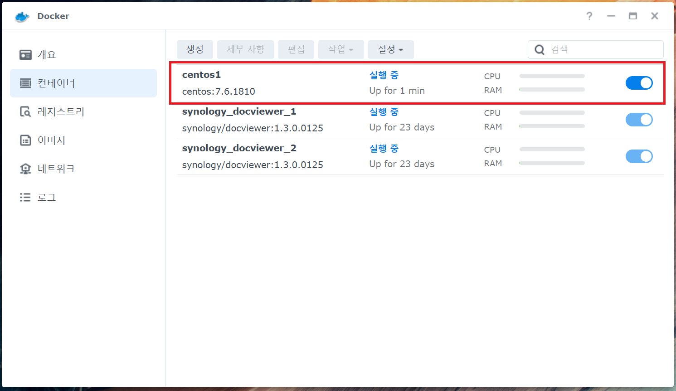
Task: Open the 설정 settings dropdown
Action: pos(391,49)
